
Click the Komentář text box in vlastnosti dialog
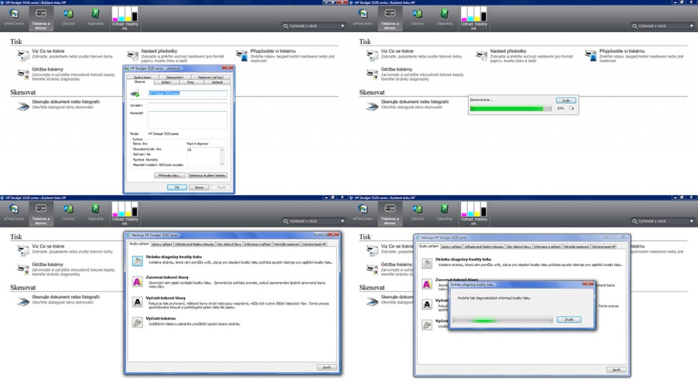tap(187, 120)
